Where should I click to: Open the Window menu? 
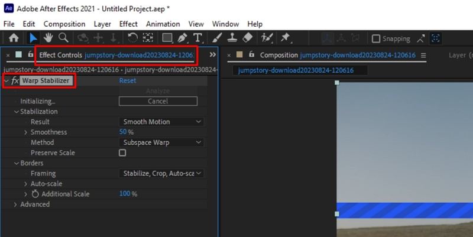pos(225,24)
